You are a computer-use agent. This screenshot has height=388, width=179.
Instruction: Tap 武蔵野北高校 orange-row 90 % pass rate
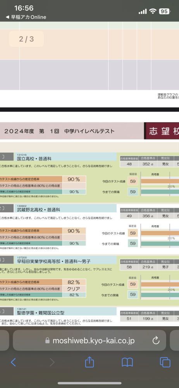click(x=74, y=231)
